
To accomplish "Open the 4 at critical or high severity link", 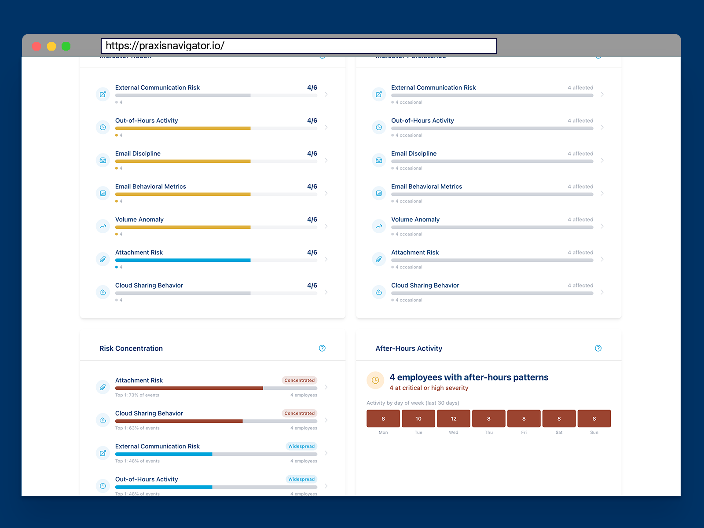I will click(x=429, y=388).
